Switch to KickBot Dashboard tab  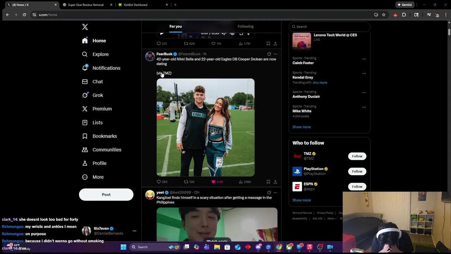(143, 5)
